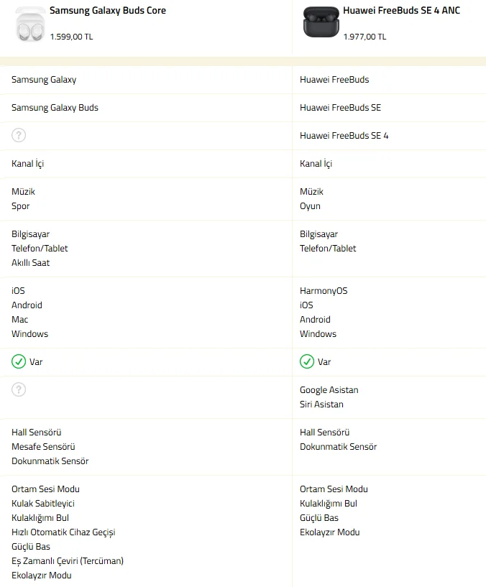Click Eş Zamanlı Çeviri (Tercüman) feature
Image resolution: width=486 pixels, height=587 pixels.
point(68,561)
